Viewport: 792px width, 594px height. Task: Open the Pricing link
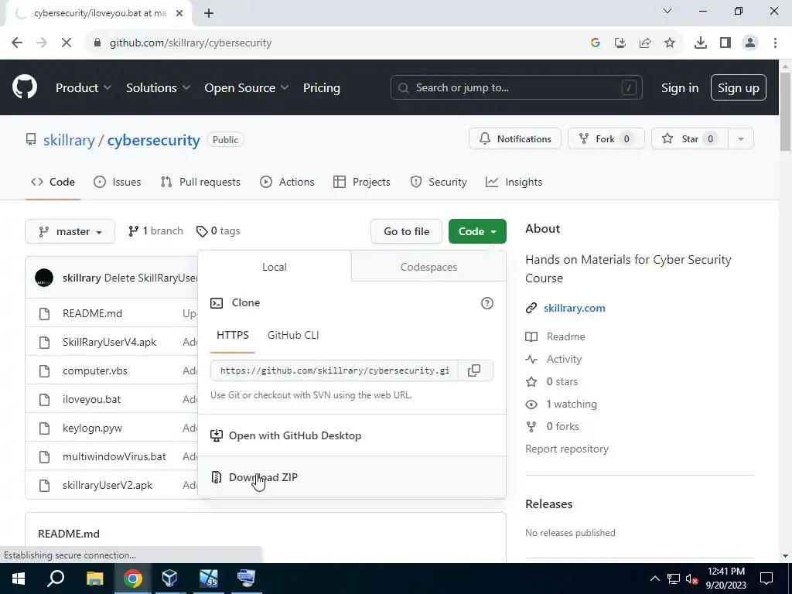(x=321, y=87)
